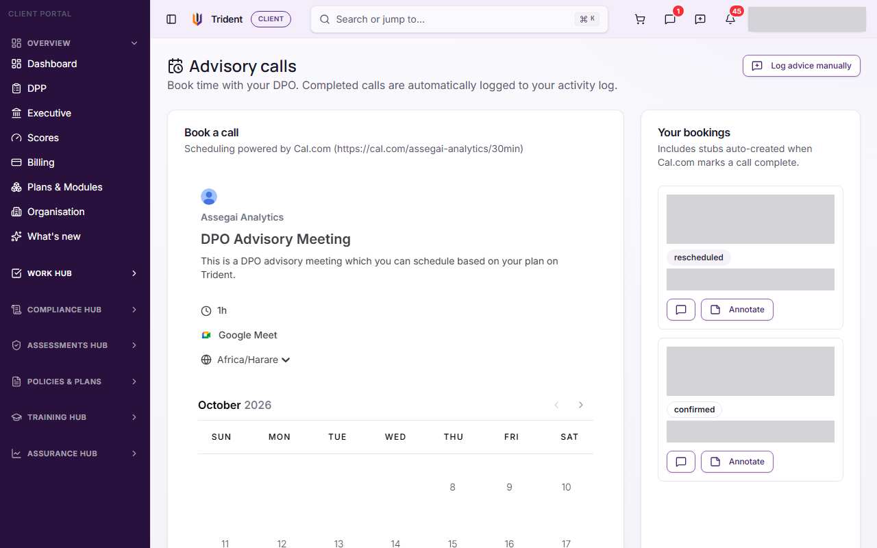Select October 8 on the calendar
The width and height of the screenshot is (877, 548).
coord(452,487)
